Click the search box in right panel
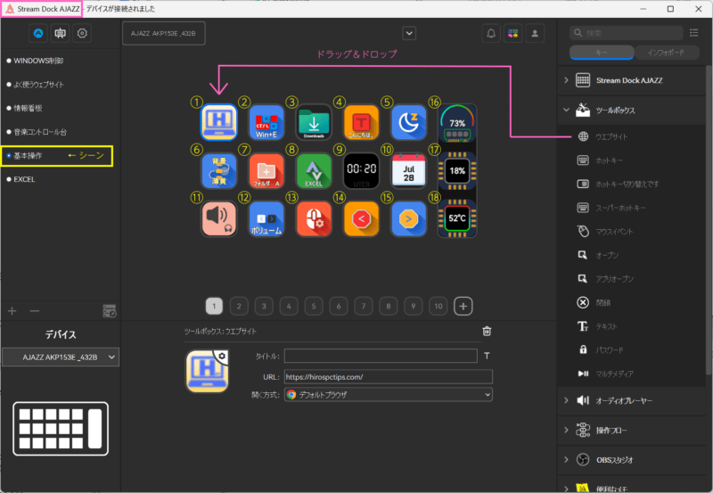 627,33
